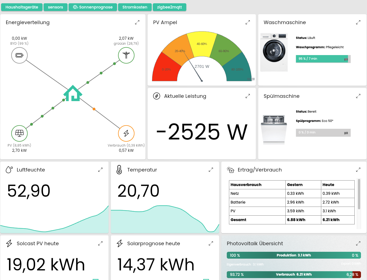Maximize the Ertrag/Verbrauch table card
Viewport: 367px width, 280px height.
coord(358,170)
